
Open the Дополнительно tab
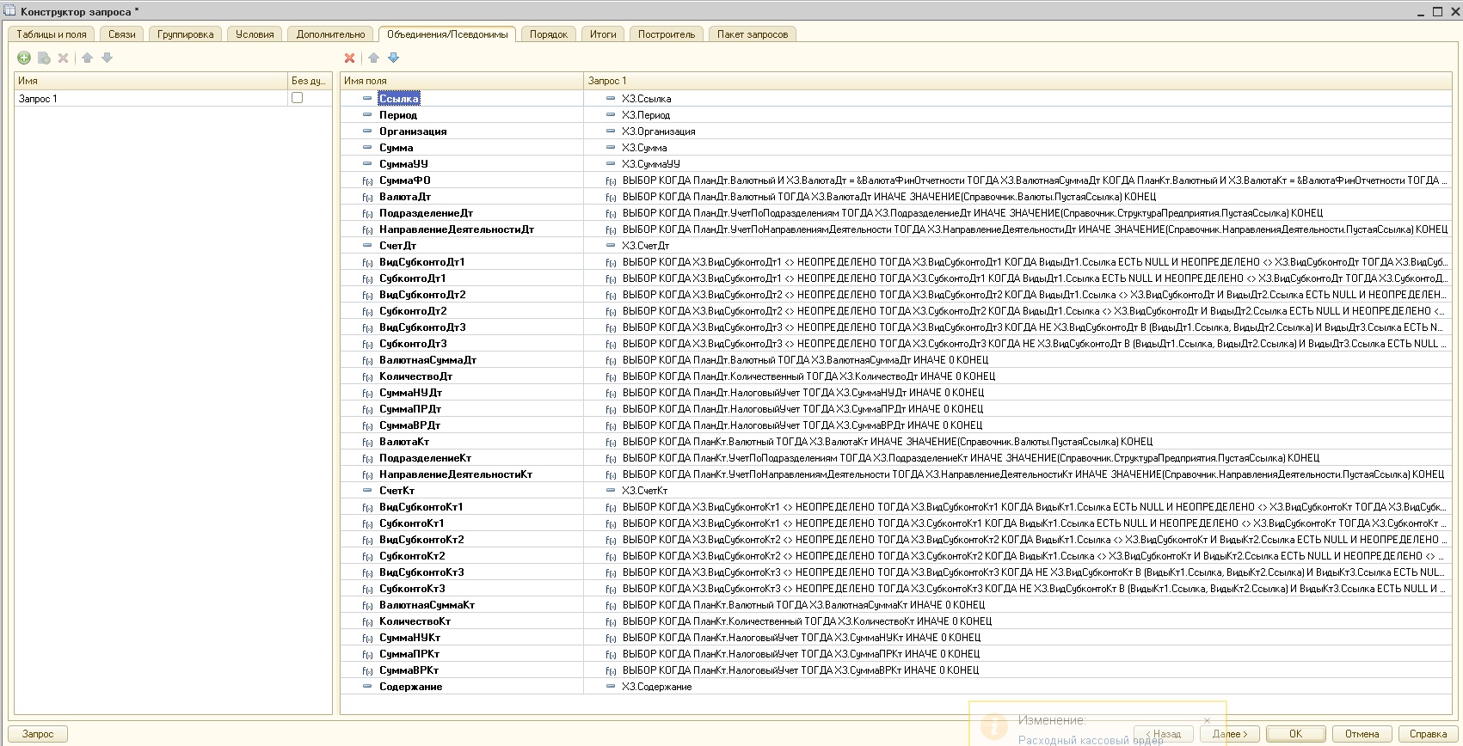[331, 34]
